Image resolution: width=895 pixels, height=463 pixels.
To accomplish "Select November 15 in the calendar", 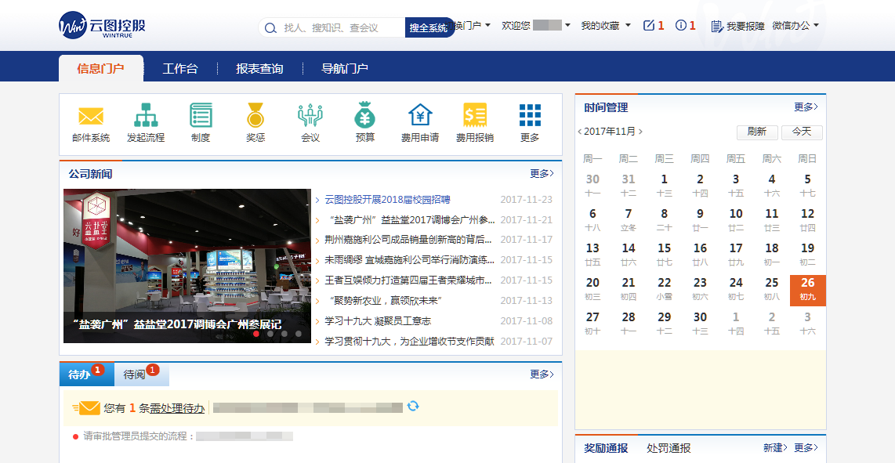I will click(x=665, y=253).
